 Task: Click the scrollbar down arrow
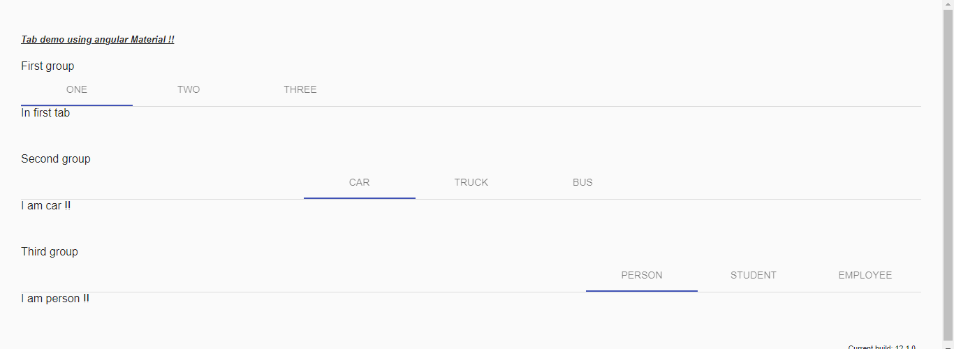(x=948, y=346)
